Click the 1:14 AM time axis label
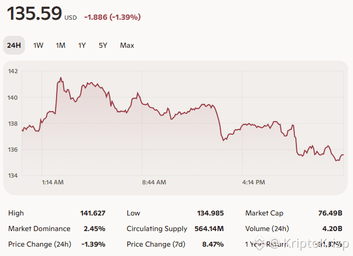353x256 pixels. pyautogui.click(x=52, y=182)
